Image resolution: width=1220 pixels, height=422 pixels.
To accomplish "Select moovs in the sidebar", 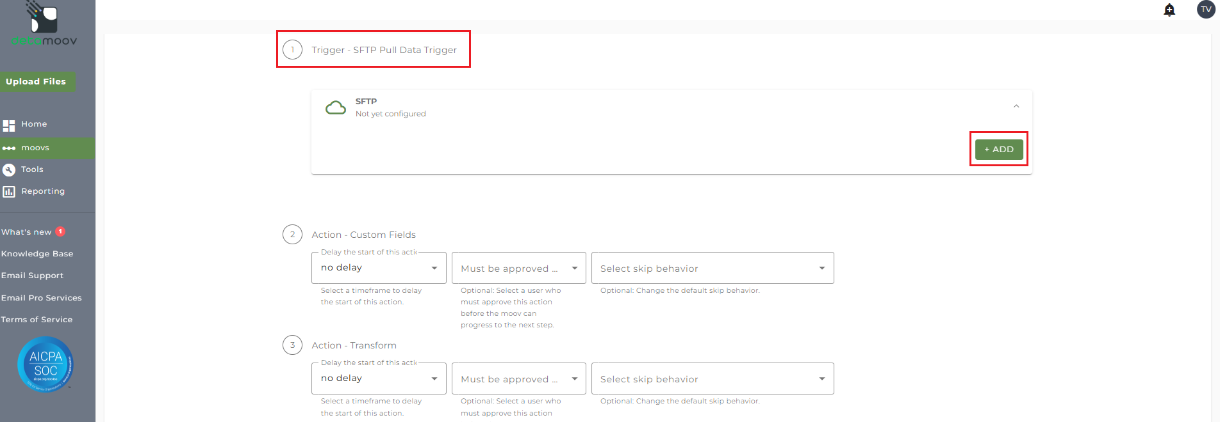I will click(x=35, y=148).
